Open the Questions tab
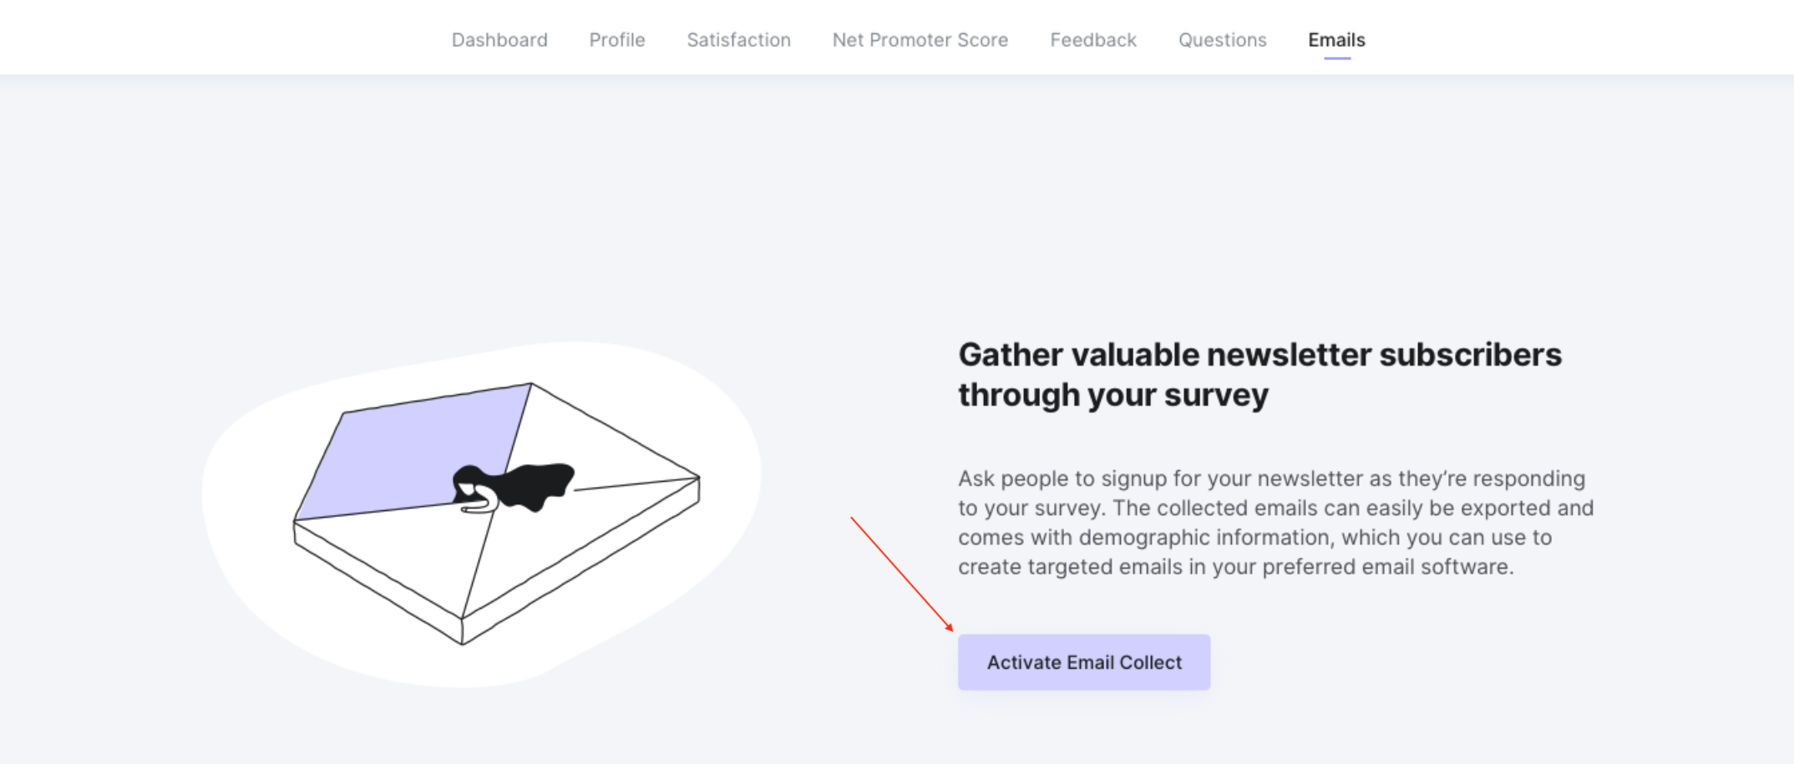Image resolution: width=1794 pixels, height=764 pixels. coord(1223,39)
